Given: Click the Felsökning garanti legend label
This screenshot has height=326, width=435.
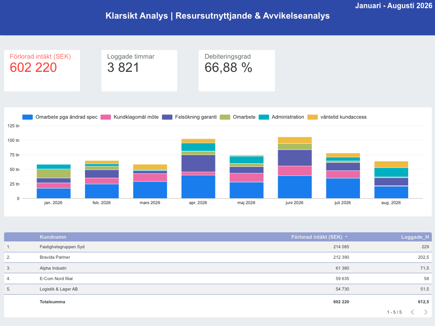Looking at the screenshot, I should tap(196, 117).
